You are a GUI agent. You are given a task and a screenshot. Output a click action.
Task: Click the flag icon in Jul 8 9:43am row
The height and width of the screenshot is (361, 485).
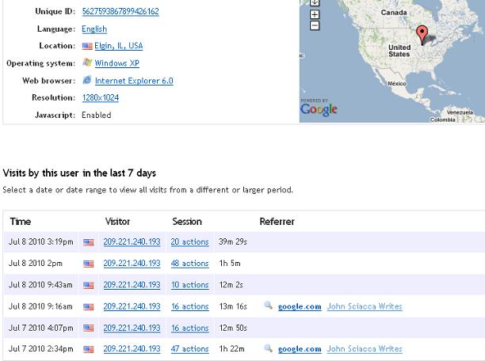[89, 285]
